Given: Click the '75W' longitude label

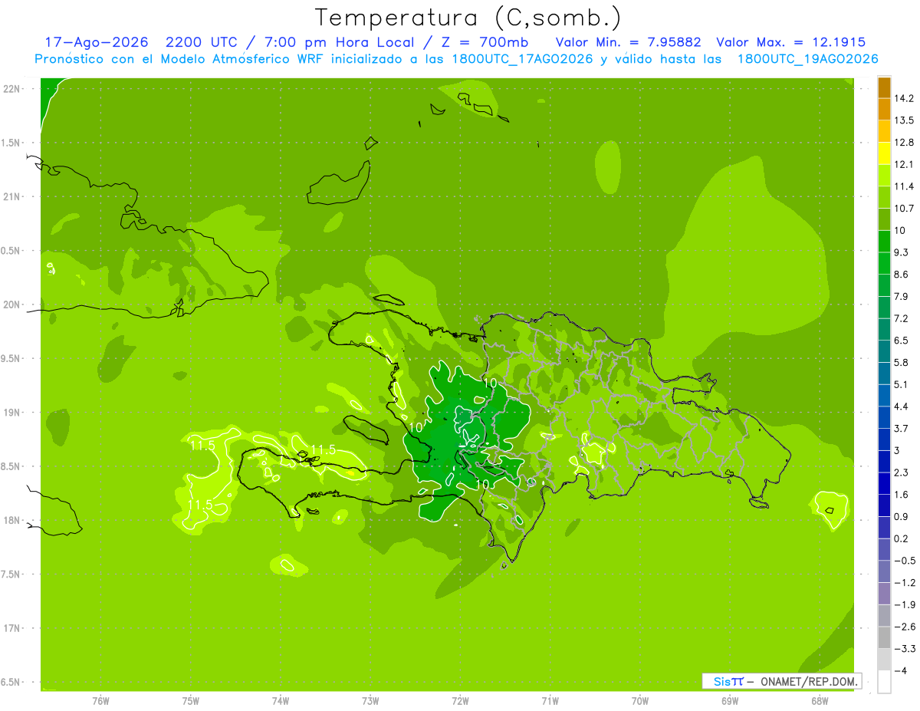Looking at the screenshot, I should click(x=191, y=701).
